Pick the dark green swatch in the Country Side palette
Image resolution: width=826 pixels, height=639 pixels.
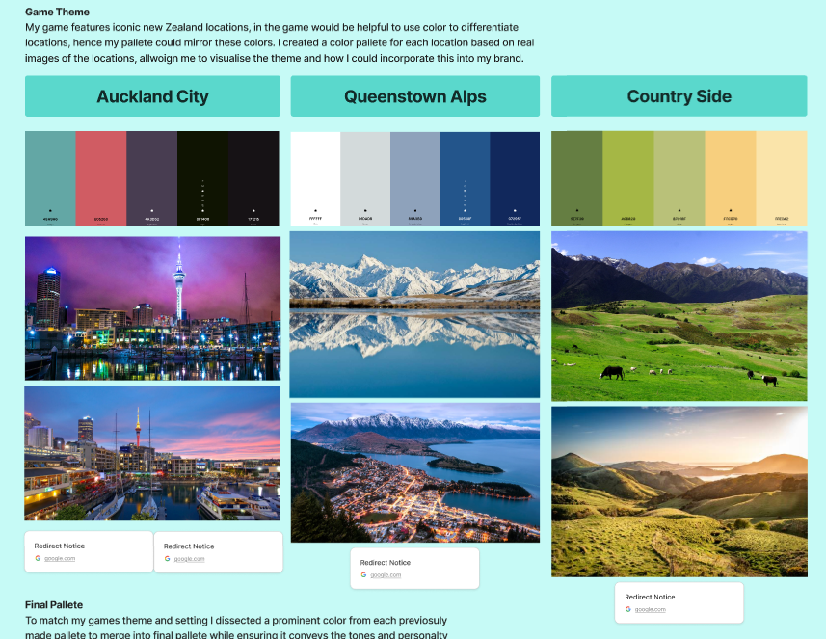coord(576,178)
